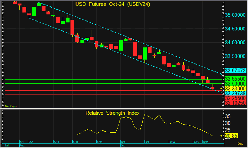Click the cyan 32.29738 channel price tag
248x148 pixels.
point(235,93)
